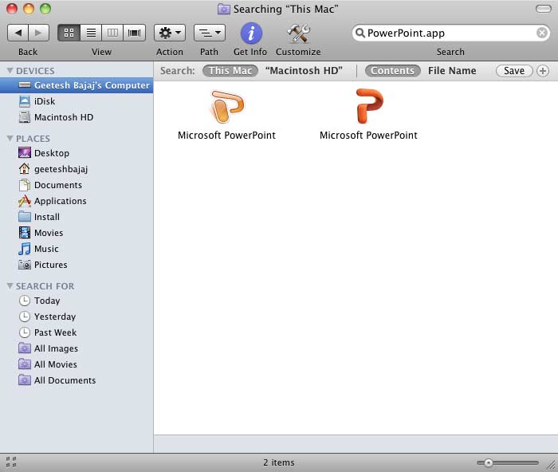Open Music in the sidebar
Image resolution: width=558 pixels, height=472 pixels.
pos(77,249)
